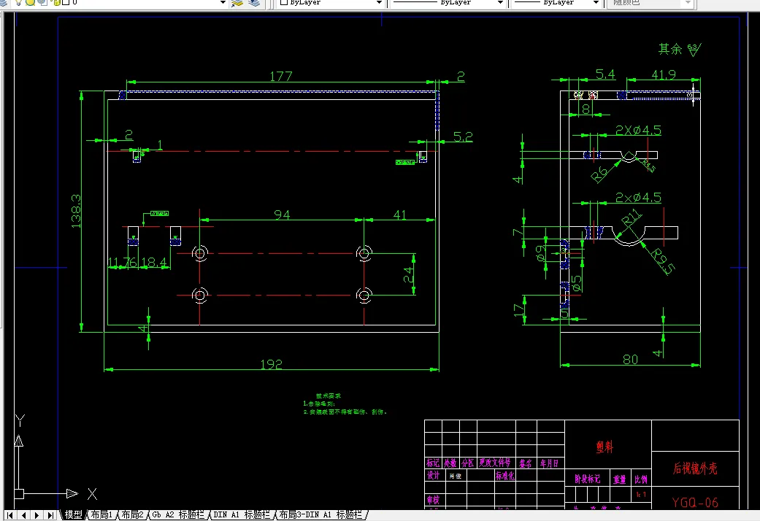Select the 阶段标记 title block cell
760x521 pixels.
pyautogui.click(x=588, y=479)
